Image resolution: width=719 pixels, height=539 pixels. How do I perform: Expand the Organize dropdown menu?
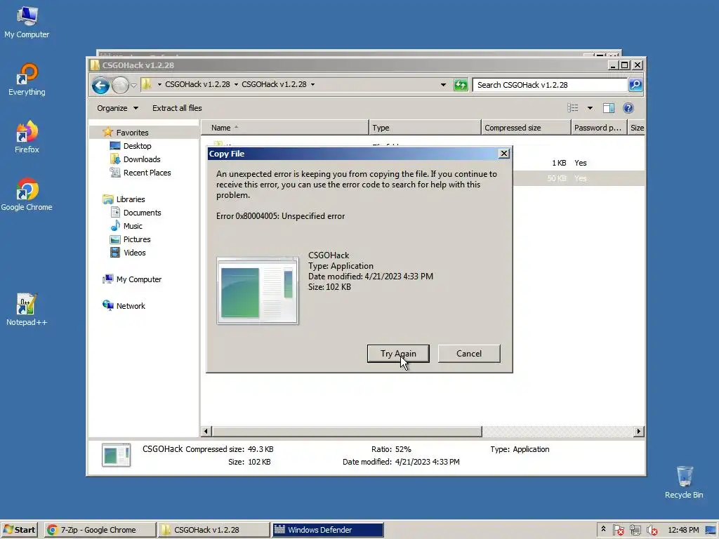[x=117, y=108]
